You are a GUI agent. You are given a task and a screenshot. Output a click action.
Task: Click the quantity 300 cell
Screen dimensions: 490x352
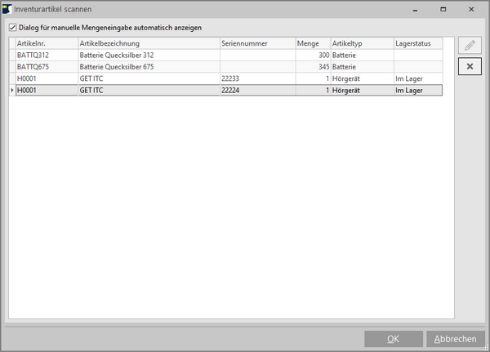coord(311,55)
